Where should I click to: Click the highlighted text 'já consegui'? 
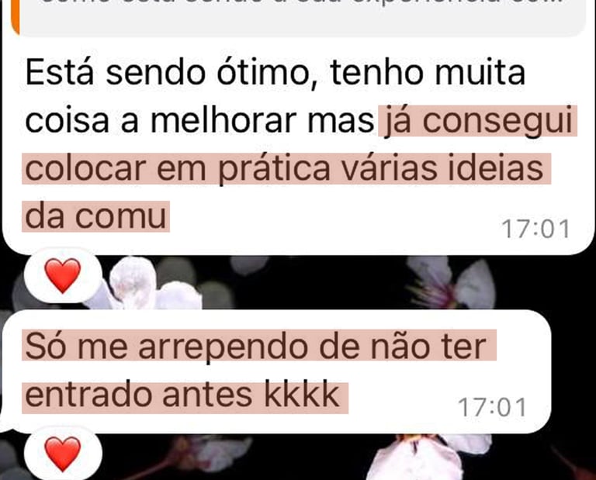(x=478, y=122)
